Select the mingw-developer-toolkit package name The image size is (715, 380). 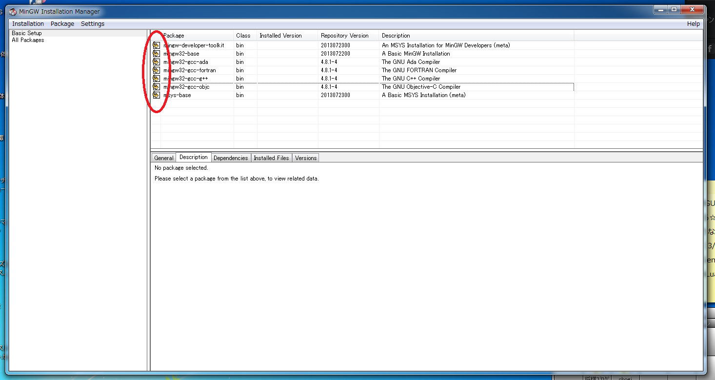[x=194, y=45]
